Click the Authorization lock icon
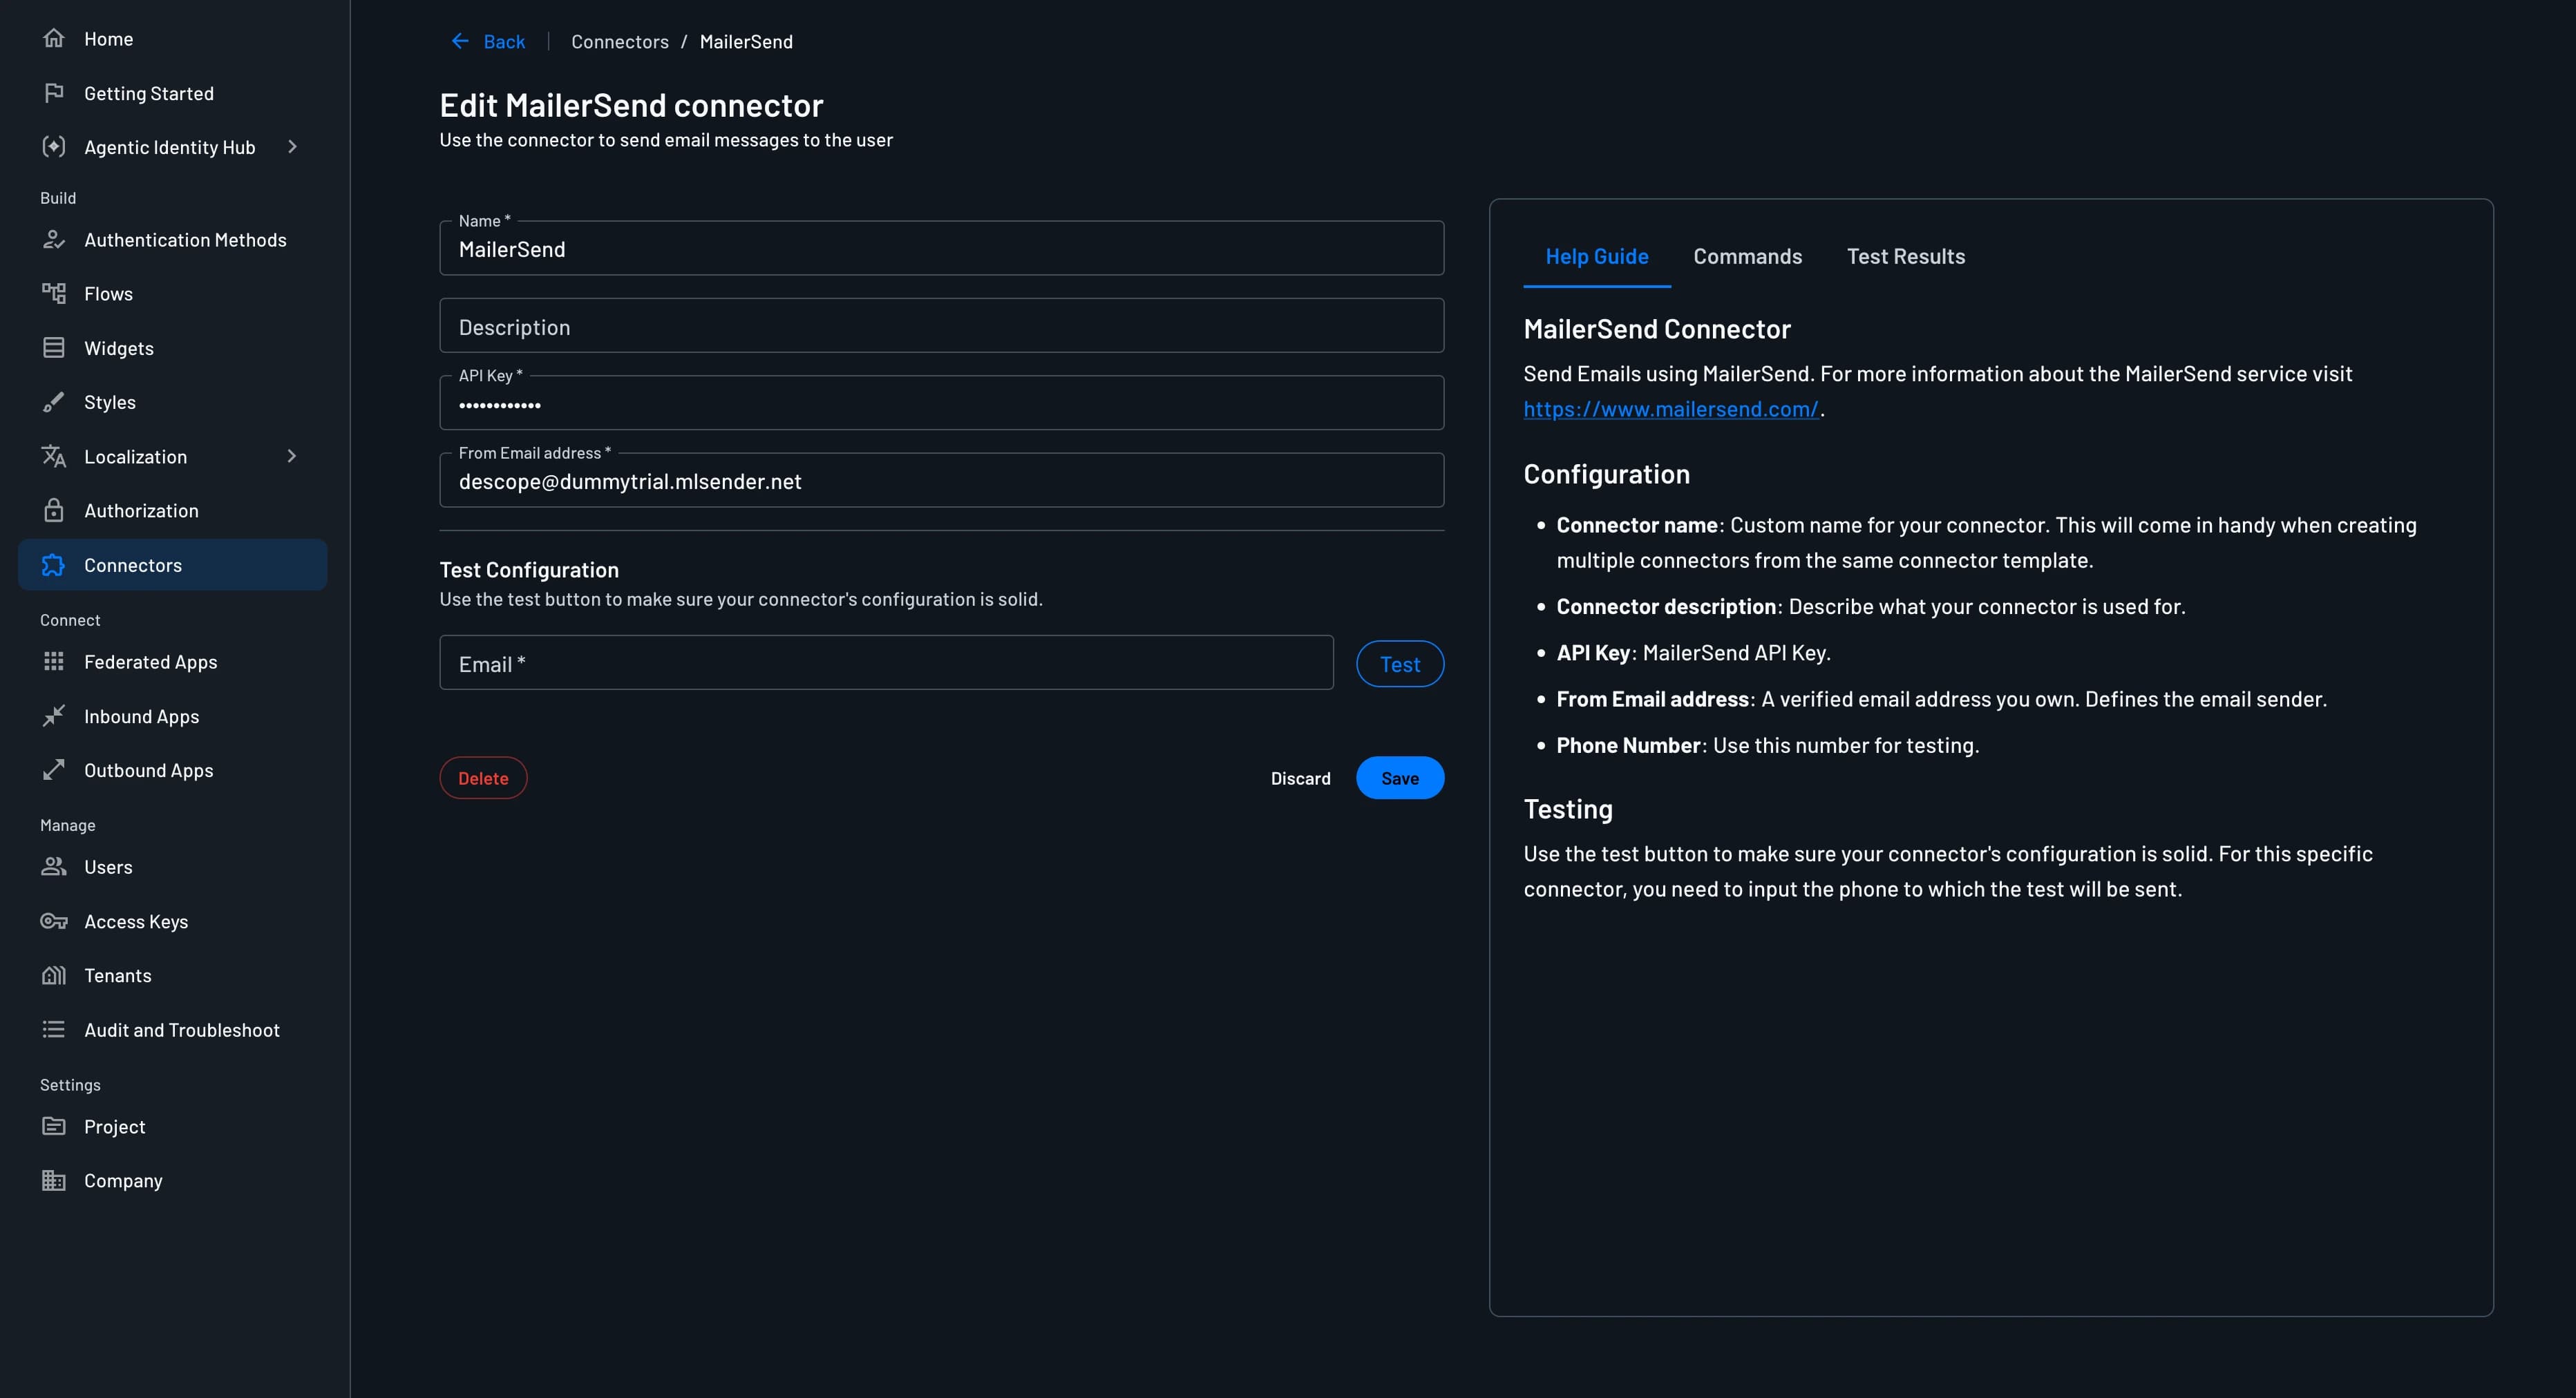This screenshot has width=2576, height=1398. point(54,510)
